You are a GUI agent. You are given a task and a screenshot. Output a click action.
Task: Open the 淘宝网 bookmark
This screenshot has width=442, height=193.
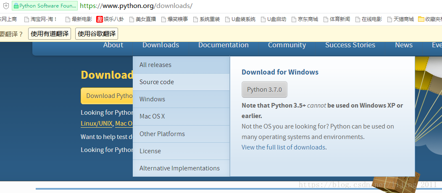tap(41, 19)
